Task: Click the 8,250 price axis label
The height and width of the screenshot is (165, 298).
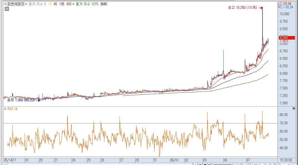Action: pyautogui.click(x=284, y=66)
